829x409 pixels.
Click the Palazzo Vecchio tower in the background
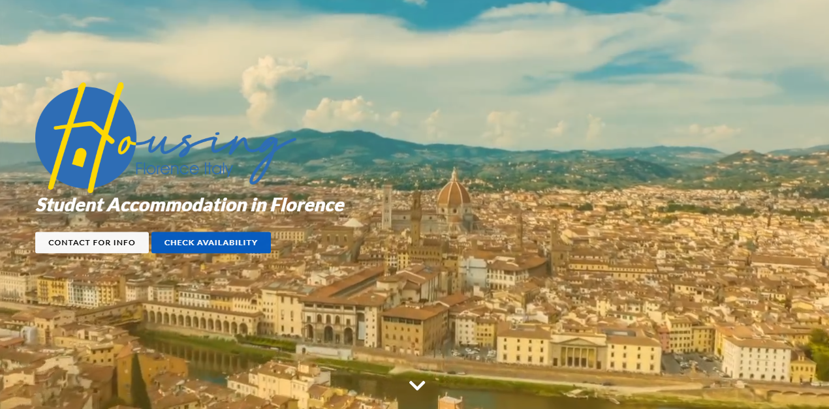416,219
